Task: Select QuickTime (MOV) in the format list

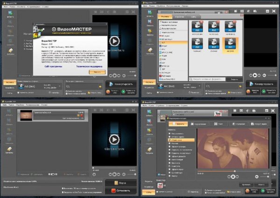Action: [x=173, y=79]
